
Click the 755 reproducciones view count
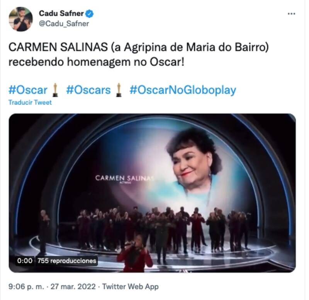[66, 261]
